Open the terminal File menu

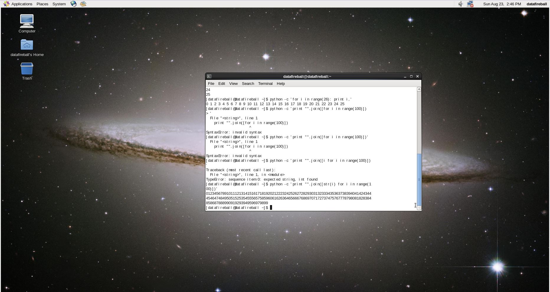211,83
